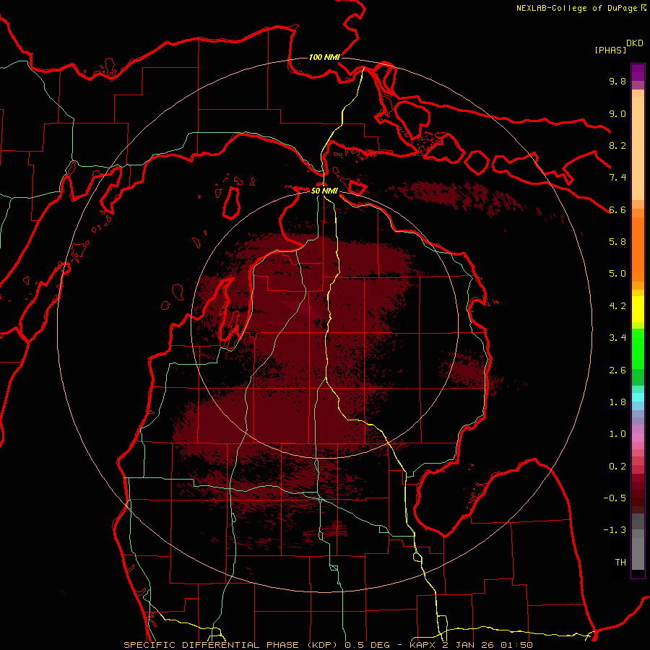Pick the purple top color bar segment

coord(638,72)
